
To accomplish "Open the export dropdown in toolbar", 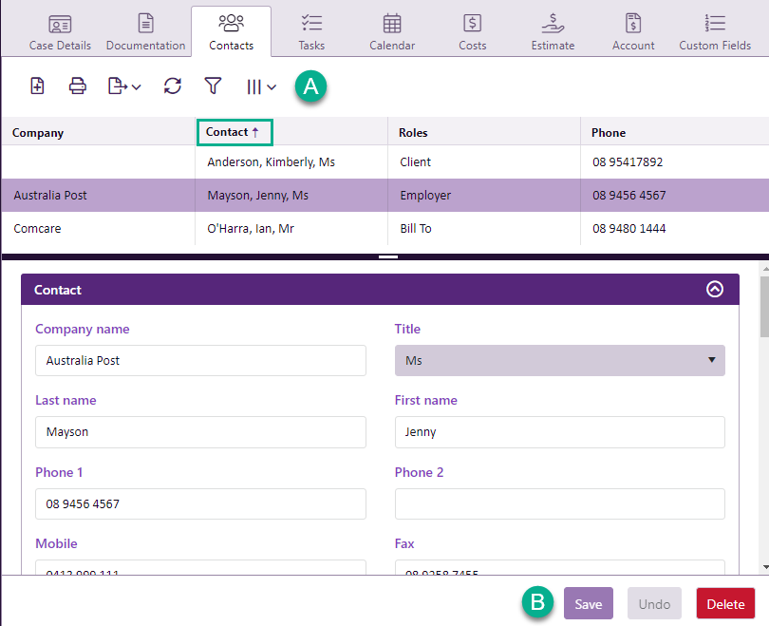I will click(123, 86).
